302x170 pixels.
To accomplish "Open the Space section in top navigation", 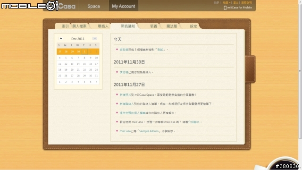I will pyautogui.click(x=93, y=6).
